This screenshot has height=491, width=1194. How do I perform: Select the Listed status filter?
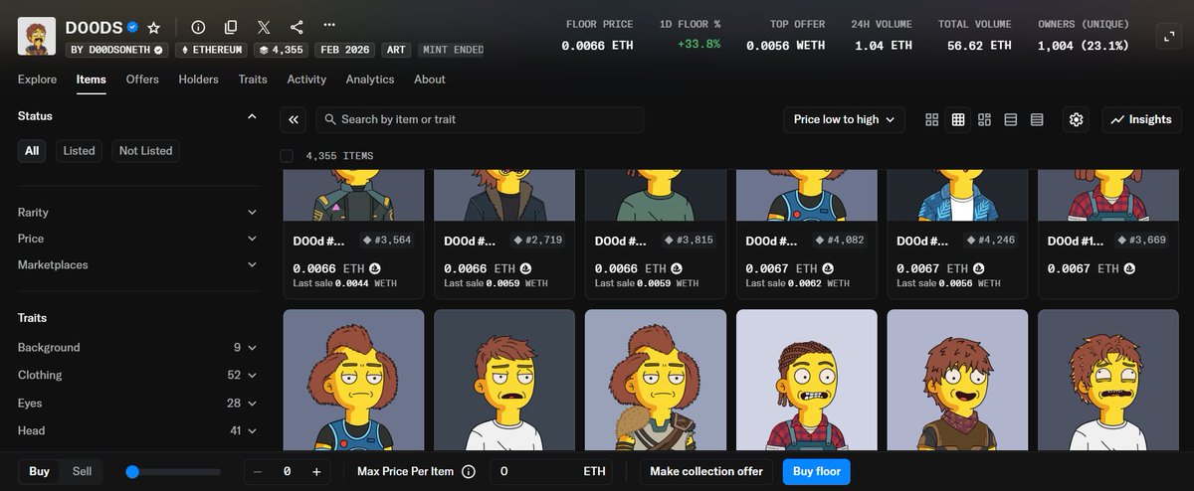pos(79,151)
